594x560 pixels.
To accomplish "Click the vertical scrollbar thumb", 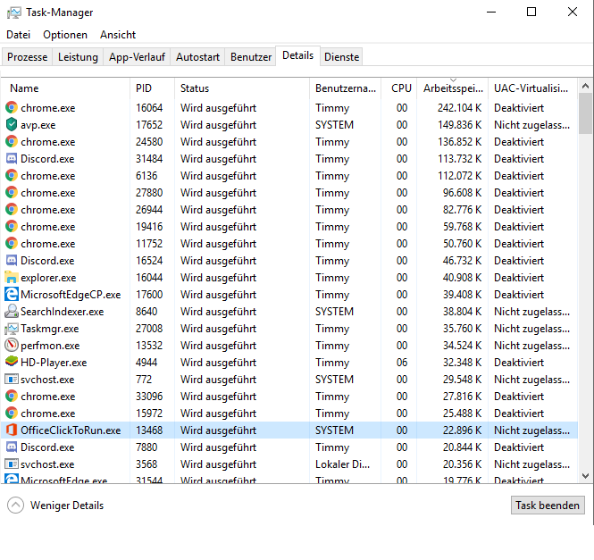I will click(x=585, y=113).
